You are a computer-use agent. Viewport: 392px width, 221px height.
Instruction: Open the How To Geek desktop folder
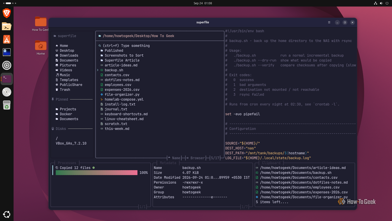click(40, 24)
